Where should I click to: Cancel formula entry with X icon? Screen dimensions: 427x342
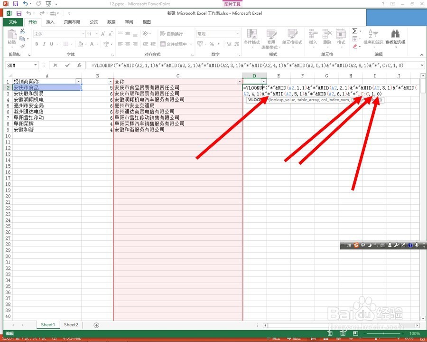(x=56, y=65)
